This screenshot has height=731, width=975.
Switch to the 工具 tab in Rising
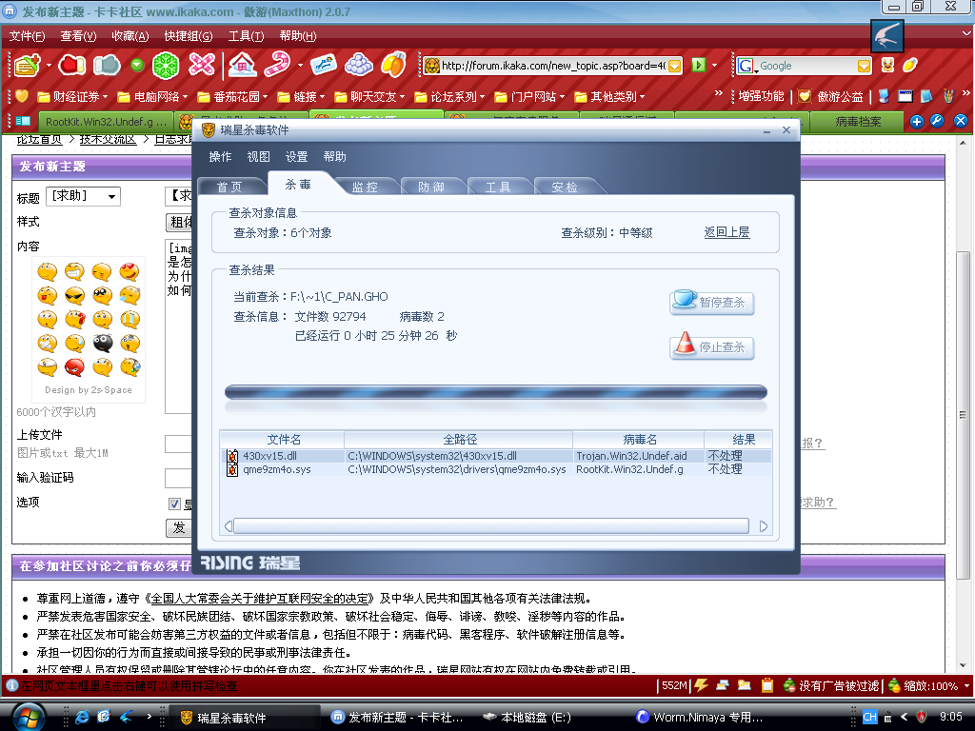[498, 187]
